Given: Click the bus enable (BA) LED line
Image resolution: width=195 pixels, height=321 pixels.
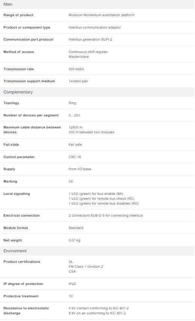Looking at the screenshot, I should 96,194.
